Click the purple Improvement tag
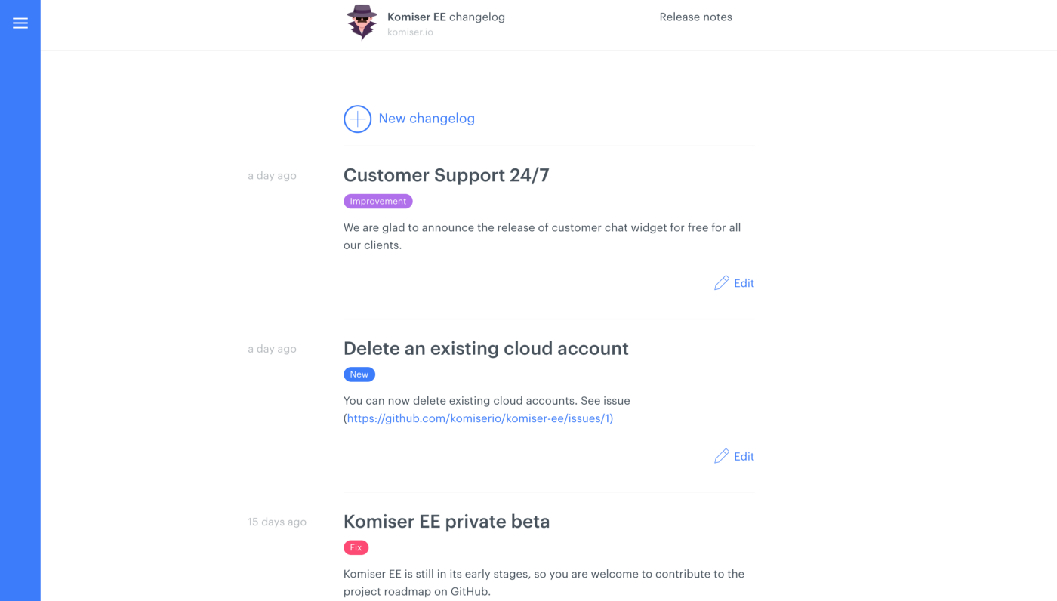This screenshot has width=1057, height=601. click(x=377, y=202)
